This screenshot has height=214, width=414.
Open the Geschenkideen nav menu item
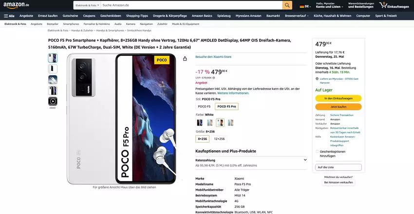(111, 16)
